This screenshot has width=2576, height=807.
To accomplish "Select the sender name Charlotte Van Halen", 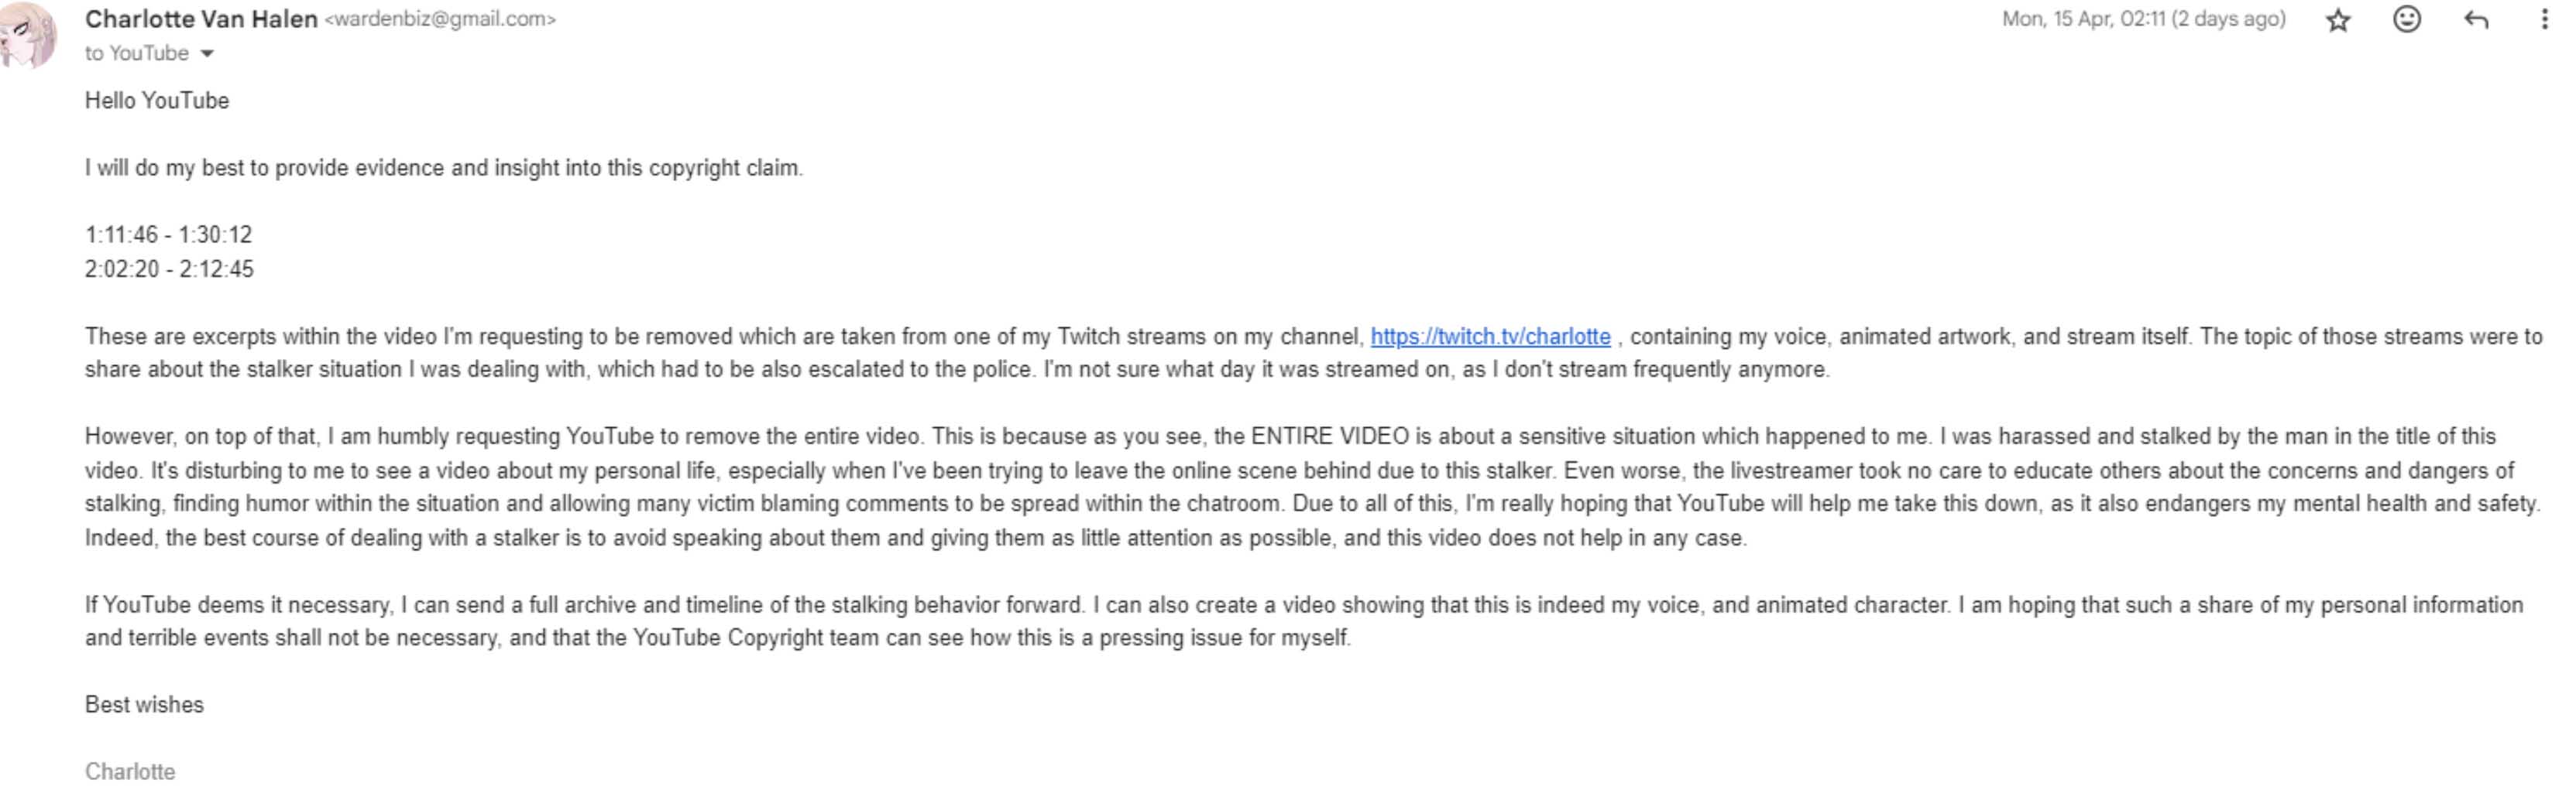I will pyautogui.click(x=201, y=19).
